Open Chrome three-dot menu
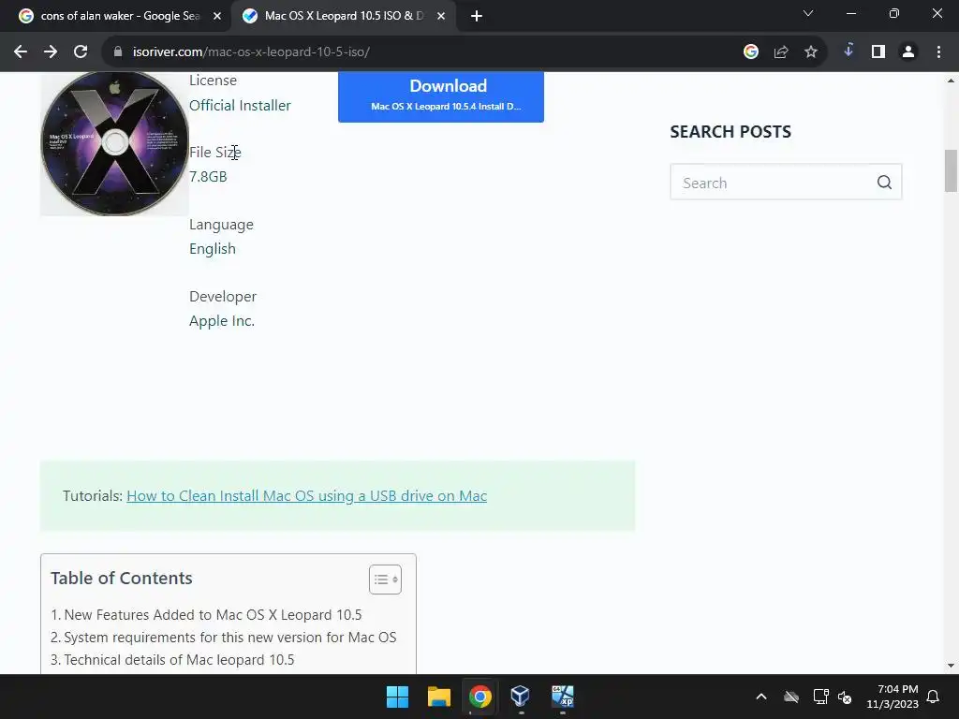959x719 pixels. (938, 52)
